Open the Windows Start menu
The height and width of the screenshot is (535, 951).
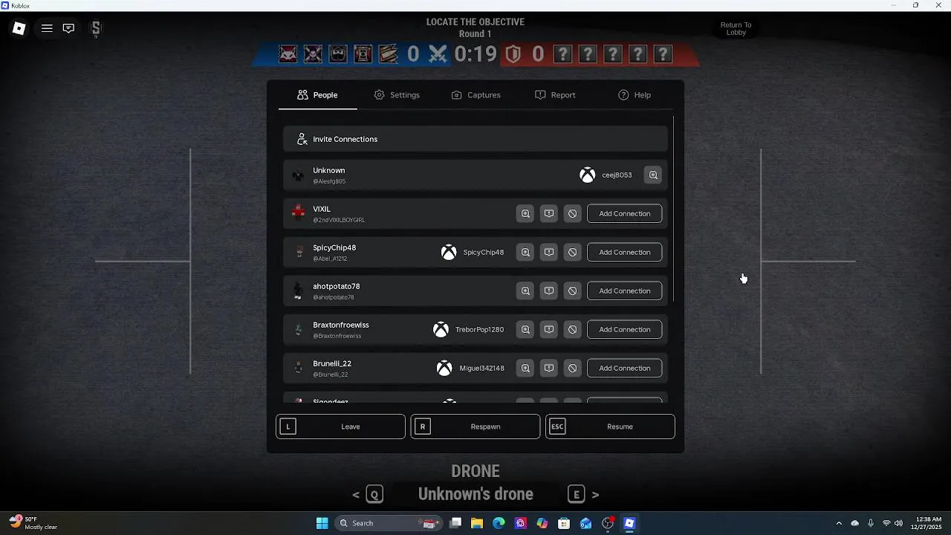click(x=322, y=523)
